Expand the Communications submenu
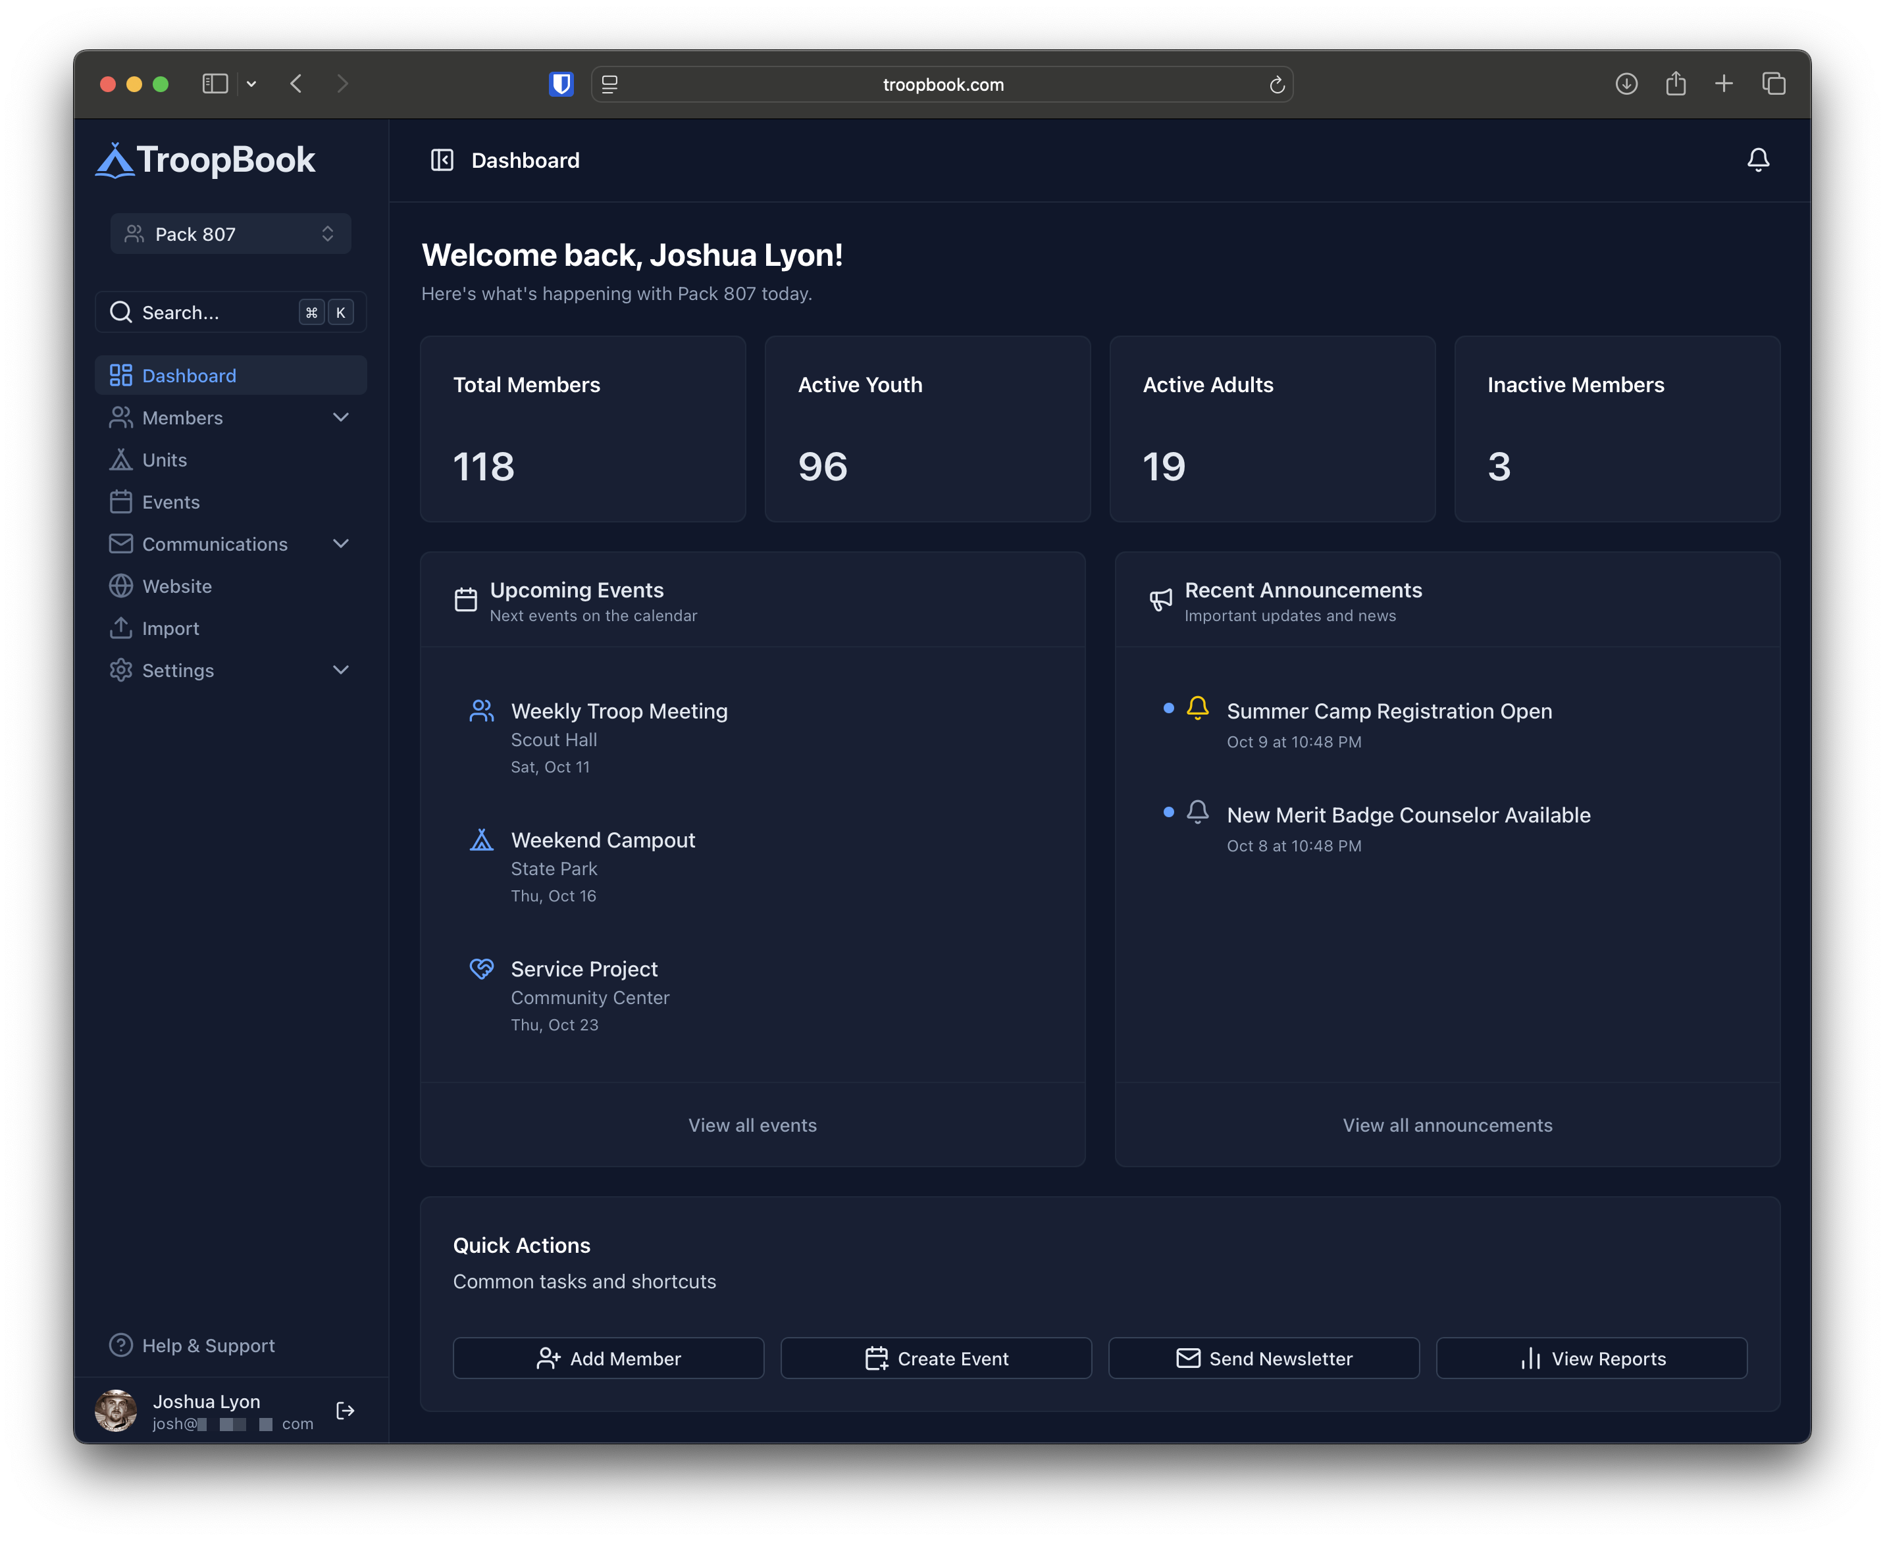1885x1541 pixels. pyautogui.click(x=340, y=543)
